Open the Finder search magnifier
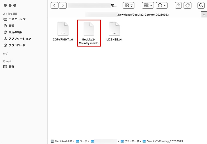Screen dimensions: 207x144 [201, 5]
